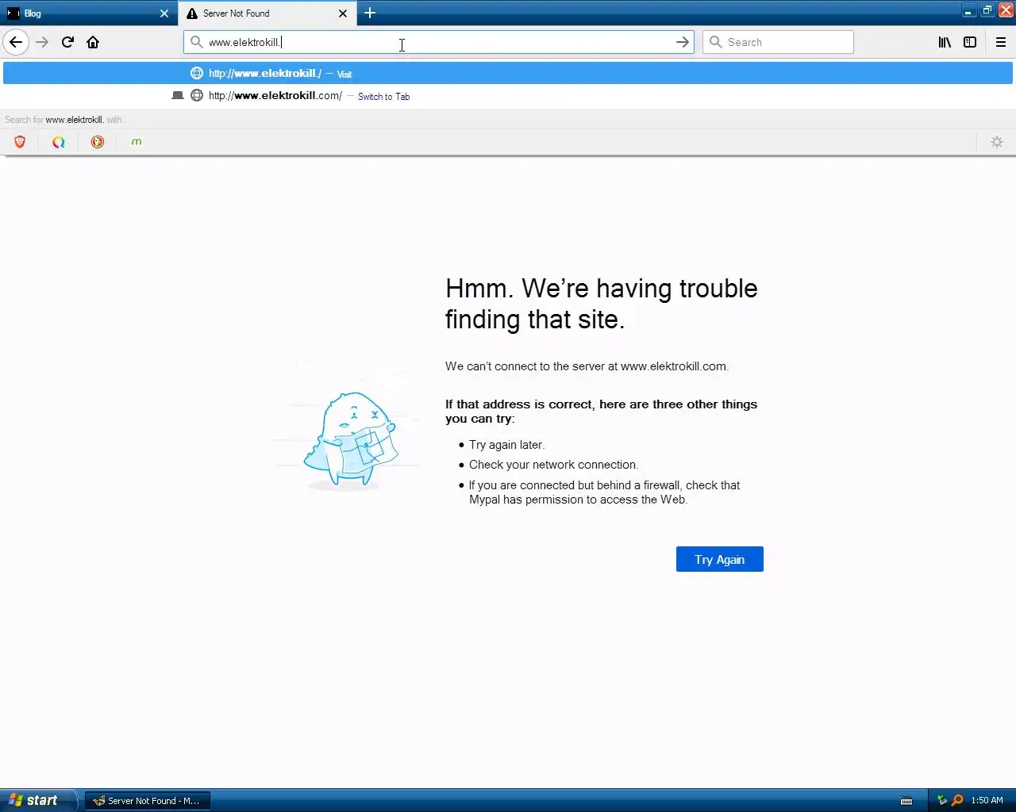Image resolution: width=1016 pixels, height=812 pixels.
Task: Click the magnifier icon in Search box
Action: coord(715,42)
